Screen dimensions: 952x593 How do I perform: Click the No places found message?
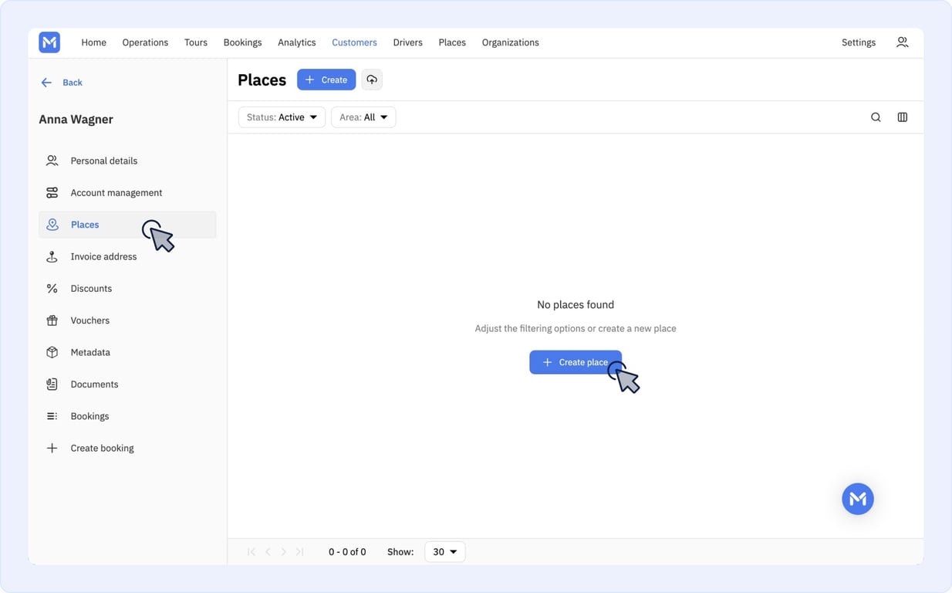576,305
